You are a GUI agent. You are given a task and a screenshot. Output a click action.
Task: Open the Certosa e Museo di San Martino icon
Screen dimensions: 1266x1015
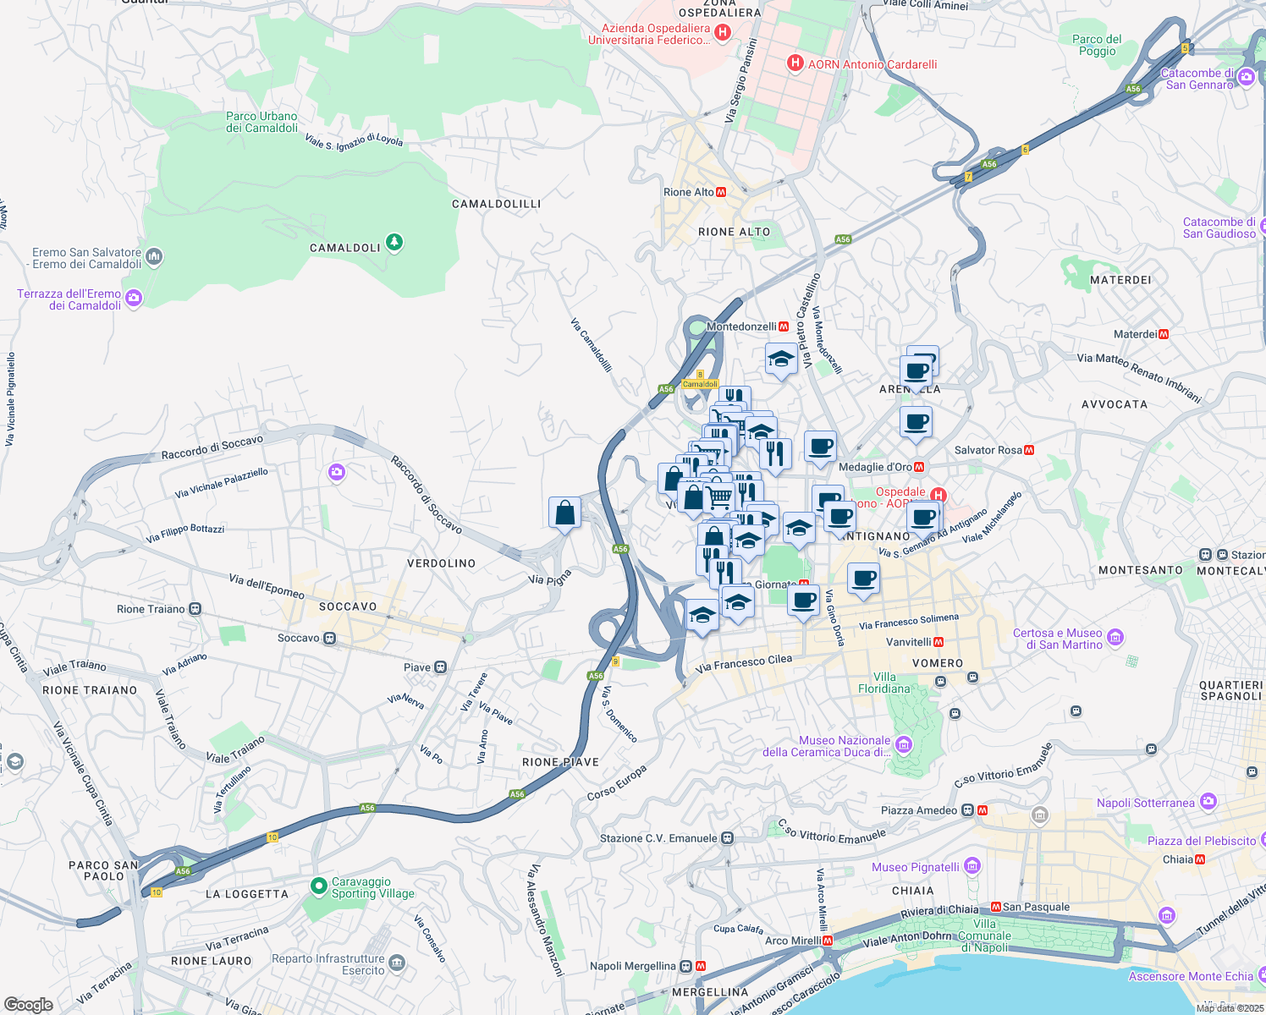pyautogui.click(x=1115, y=638)
